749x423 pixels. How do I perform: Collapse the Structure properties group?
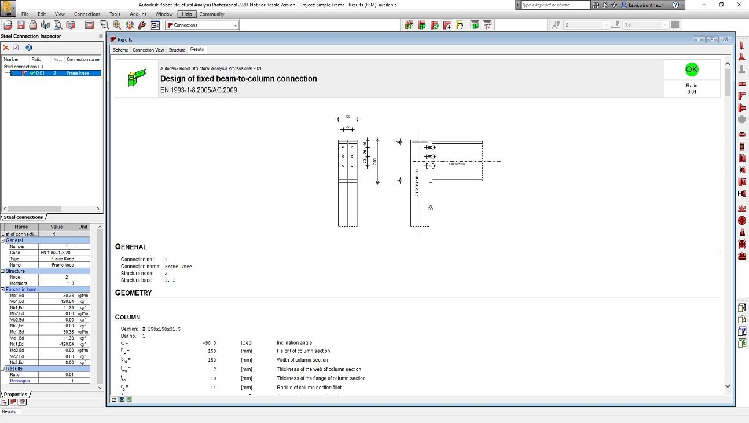[3, 271]
